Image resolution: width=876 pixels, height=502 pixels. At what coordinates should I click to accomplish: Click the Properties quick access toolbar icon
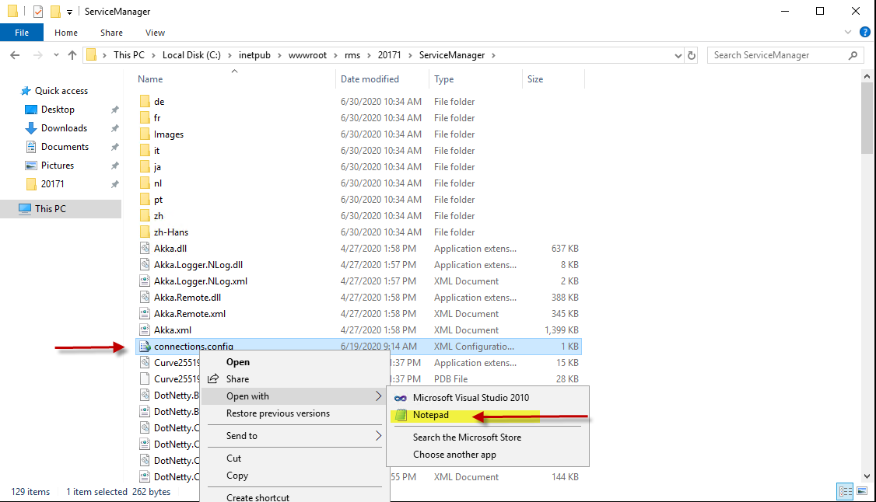tap(38, 11)
